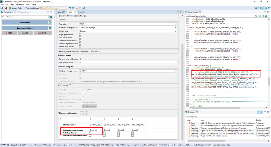Toggle the funnel filter icon in Problems
The height and width of the screenshot is (147, 271).
(x=262, y=112)
